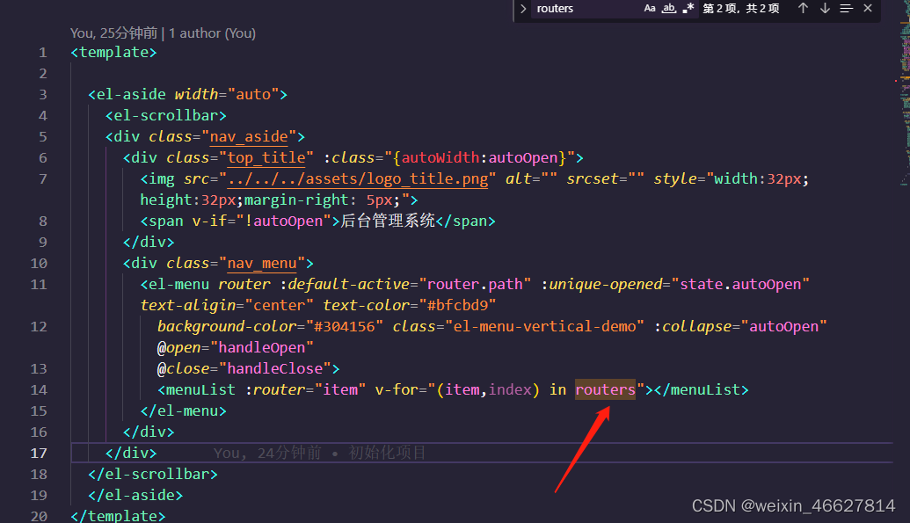Viewport: 910px width, 523px height.
Task: Enable regular expression search
Action: click(x=690, y=10)
